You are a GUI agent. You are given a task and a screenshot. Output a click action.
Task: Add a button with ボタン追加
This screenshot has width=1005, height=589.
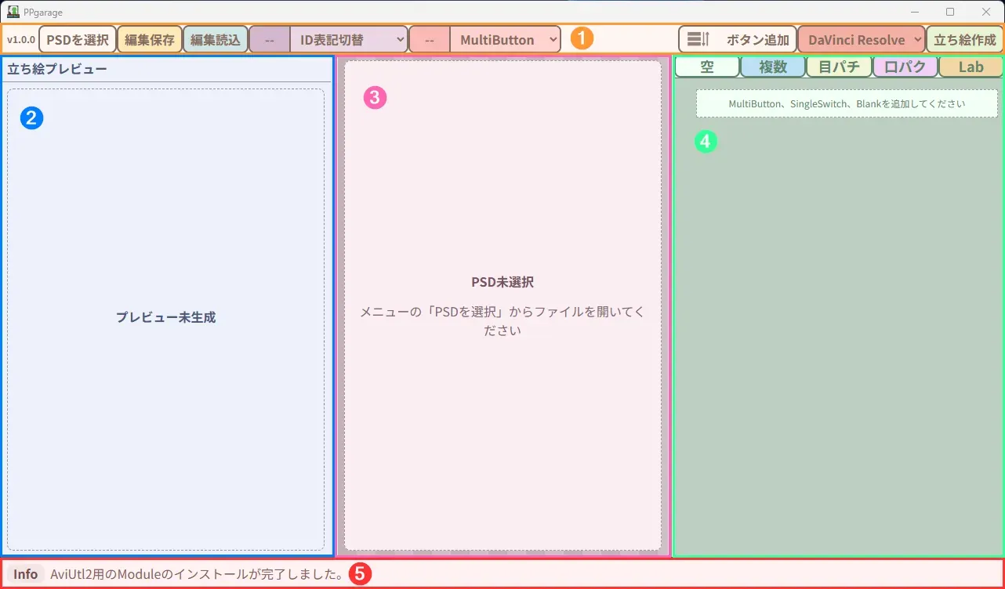[738, 39]
